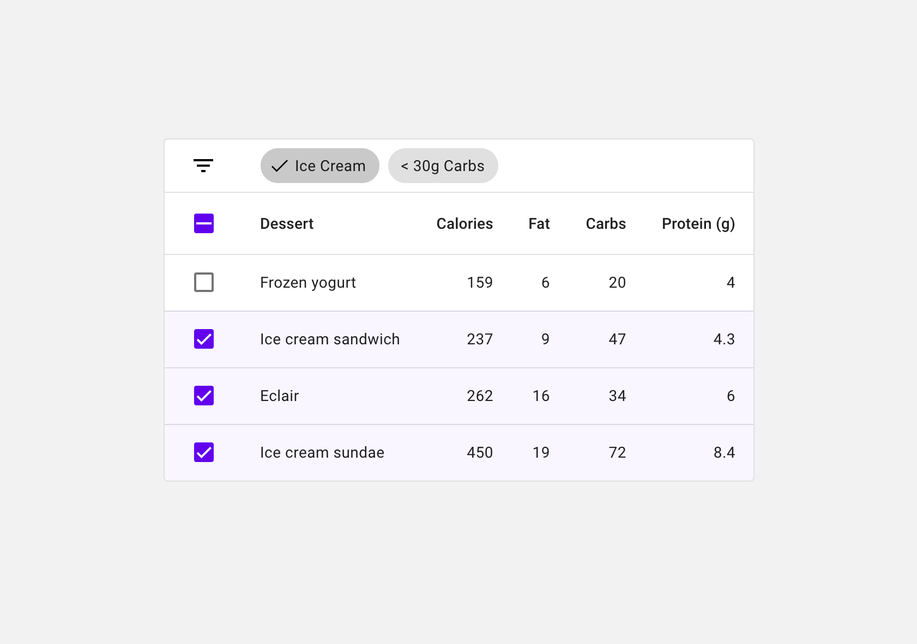Click the Eclair row name

(x=280, y=396)
